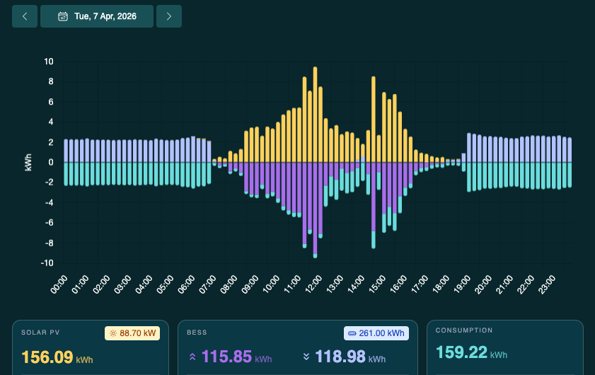Click the double down-chevron charge icon

pyautogui.click(x=306, y=357)
